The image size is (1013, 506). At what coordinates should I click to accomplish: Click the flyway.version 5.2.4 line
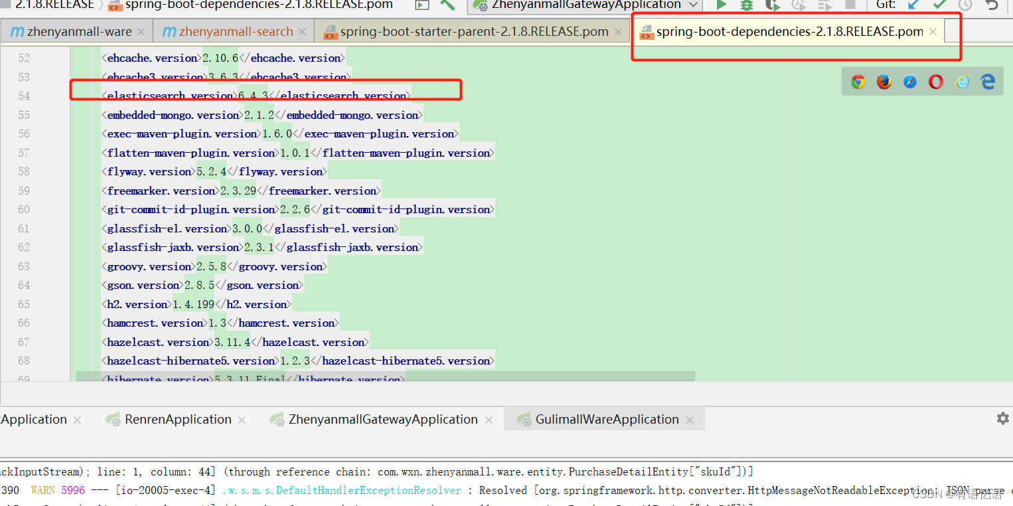pyautogui.click(x=214, y=172)
